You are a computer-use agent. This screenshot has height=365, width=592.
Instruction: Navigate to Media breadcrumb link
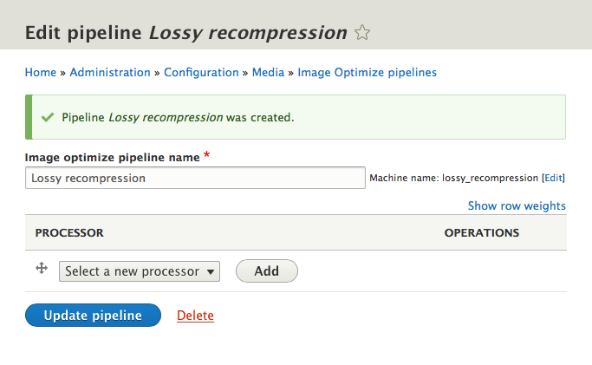click(x=268, y=72)
